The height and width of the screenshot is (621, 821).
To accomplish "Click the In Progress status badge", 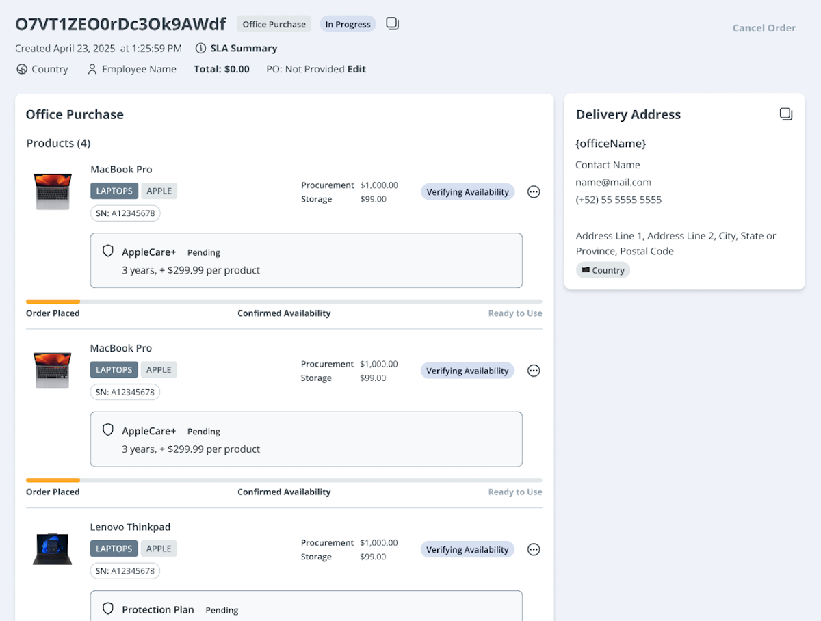I will pyautogui.click(x=348, y=24).
